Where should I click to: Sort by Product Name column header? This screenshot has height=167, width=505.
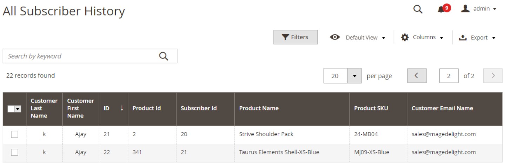coord(259,108)
